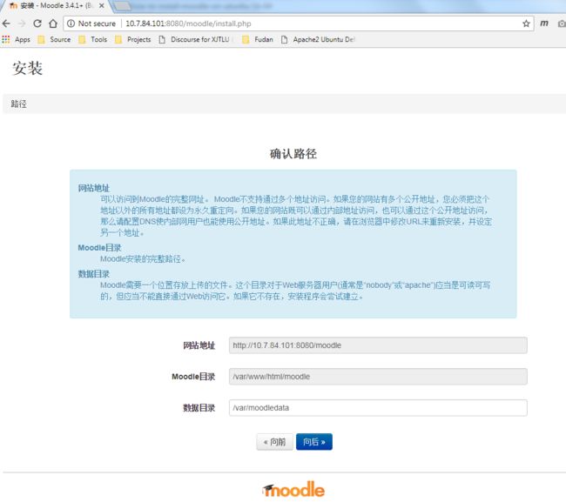The image size is (566, 502).
Task: Click the camera extension icon
Action: click(x=562, y=23)
